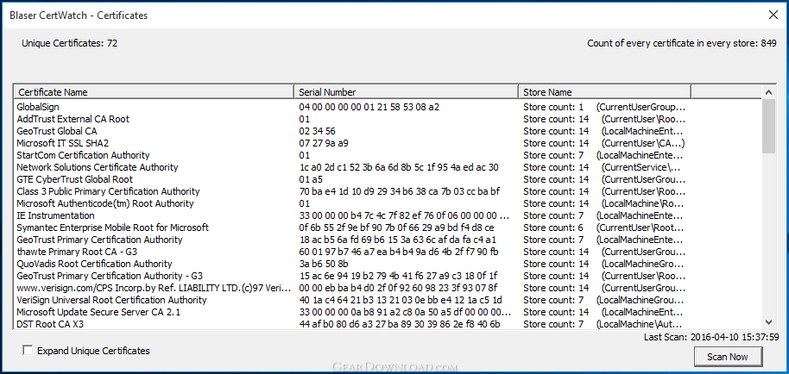The height and width of the screenshot is (374, 789).
Task: Click the vertical scrollbar thumb
Action: [768, 126]
